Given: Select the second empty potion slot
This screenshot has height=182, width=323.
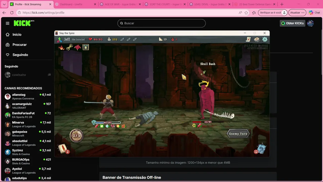Looking at the screenshot, I should click(x=128, y=39).
